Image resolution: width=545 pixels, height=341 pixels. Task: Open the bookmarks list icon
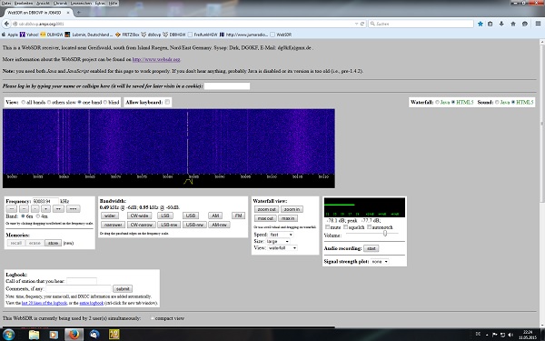pos(490,24)
